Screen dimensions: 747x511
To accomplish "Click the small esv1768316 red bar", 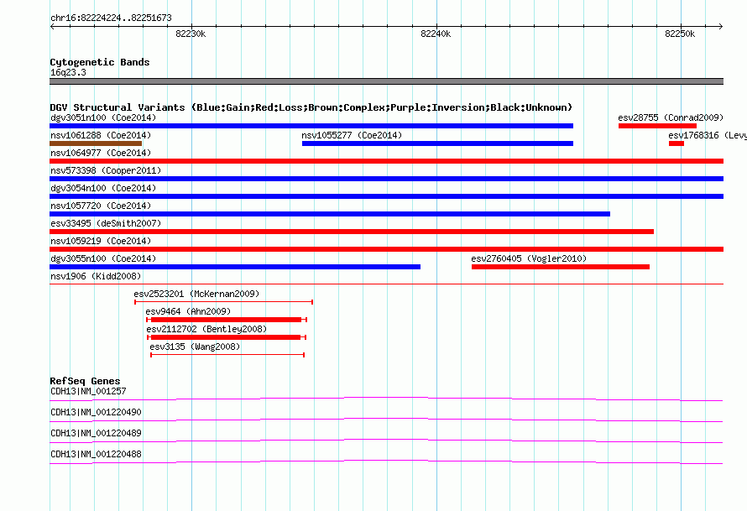I will pos(676,143).
